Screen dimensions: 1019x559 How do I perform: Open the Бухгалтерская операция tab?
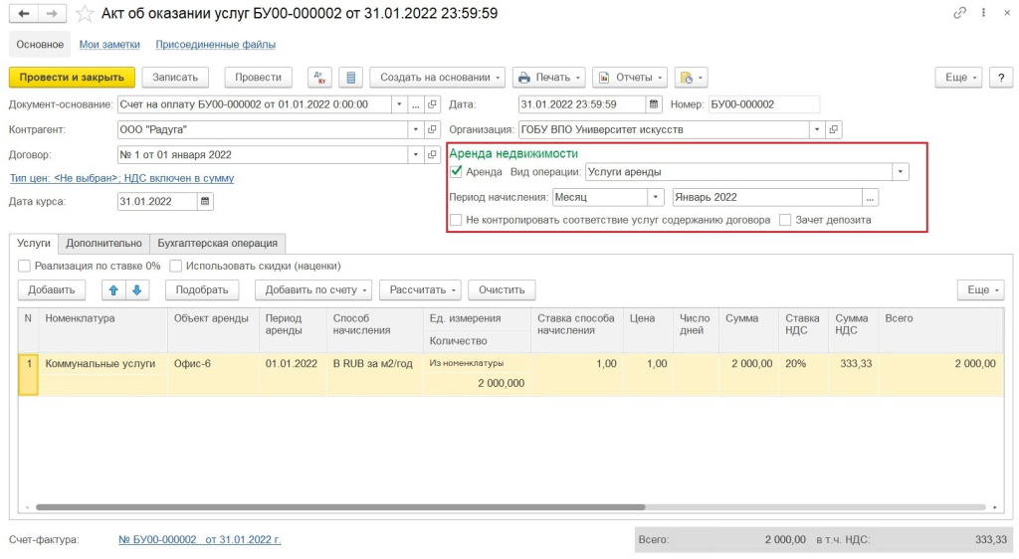tap(218, 243)
